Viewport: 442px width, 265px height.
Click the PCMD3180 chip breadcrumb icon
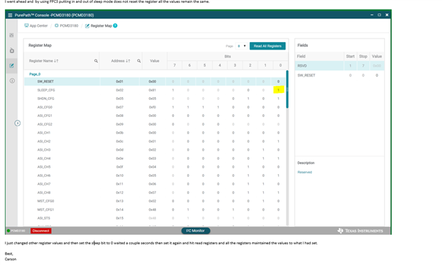(x=57, y=25)
